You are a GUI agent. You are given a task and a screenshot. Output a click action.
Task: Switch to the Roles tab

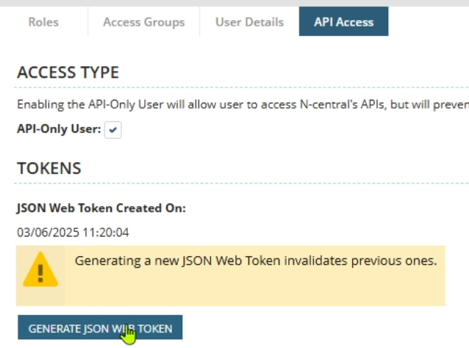click(x=43, y=22)
